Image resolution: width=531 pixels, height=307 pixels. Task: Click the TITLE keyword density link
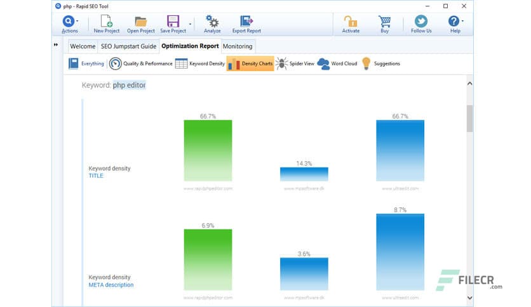96,176
